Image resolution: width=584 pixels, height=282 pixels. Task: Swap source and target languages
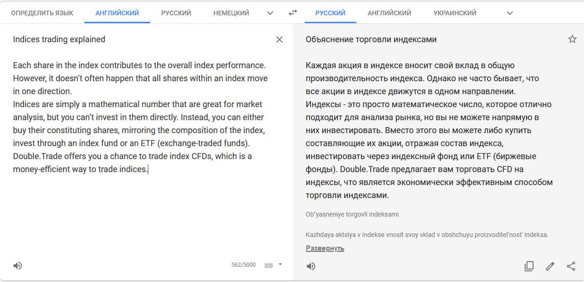click(292, 13)
